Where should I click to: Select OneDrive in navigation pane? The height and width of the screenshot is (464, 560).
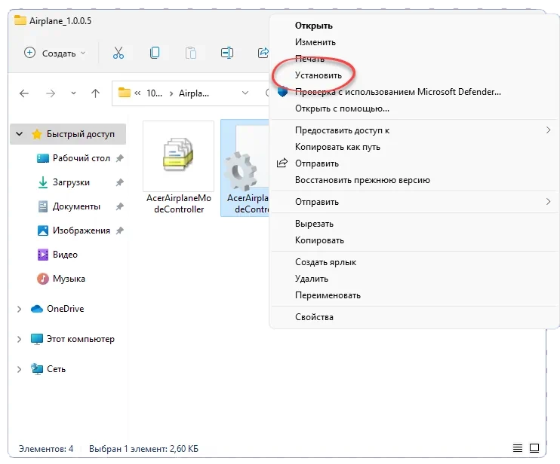tap(66, 309)
